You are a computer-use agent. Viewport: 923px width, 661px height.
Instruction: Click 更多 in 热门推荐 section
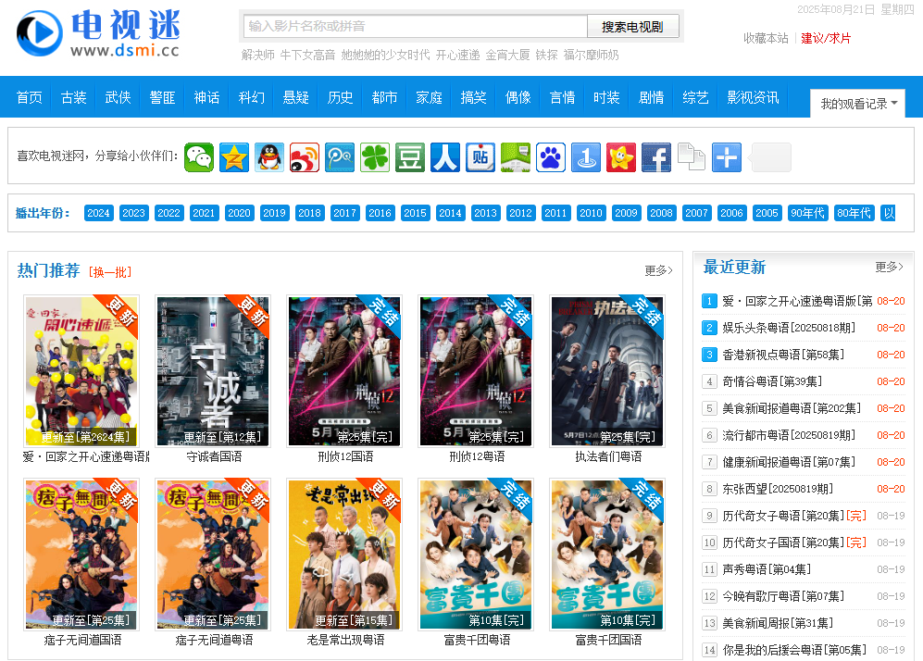[659, 270]
